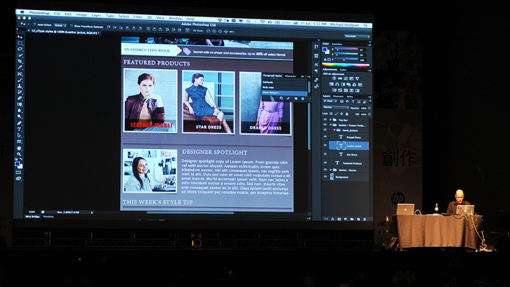Link layers icon in Layers footer
The height and width of the screenshot is (287, 510).
coord(326,219)
